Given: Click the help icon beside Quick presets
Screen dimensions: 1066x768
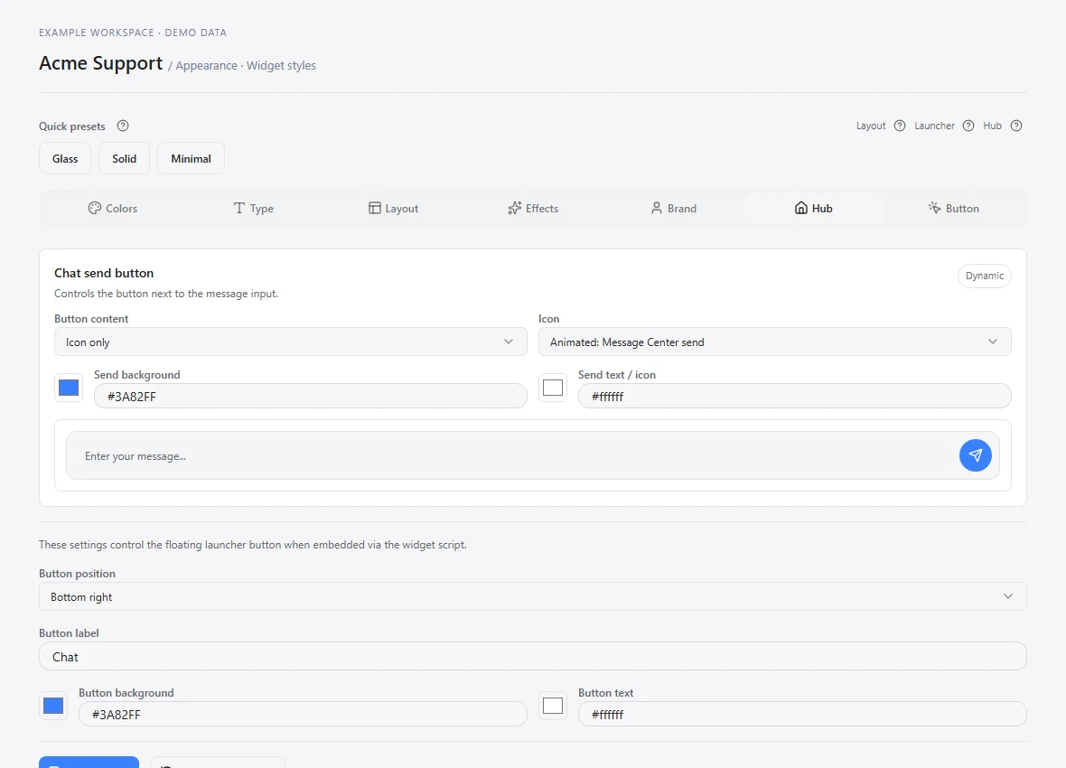Looking at the screenshot, I should coord(122,126).
